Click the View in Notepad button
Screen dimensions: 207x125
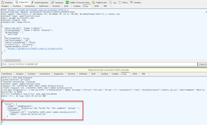203,64
